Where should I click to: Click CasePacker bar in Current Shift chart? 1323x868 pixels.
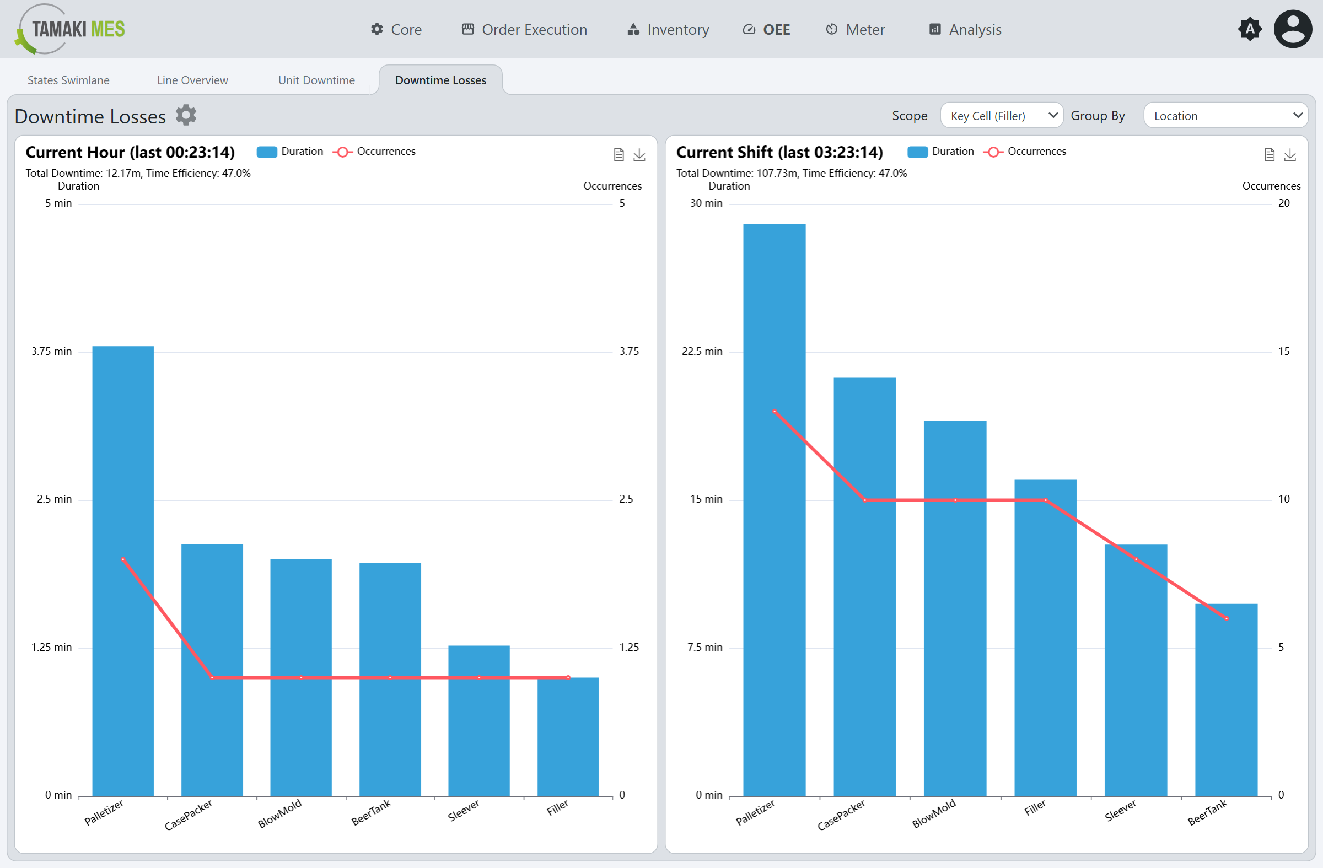(x=865, y=587)
